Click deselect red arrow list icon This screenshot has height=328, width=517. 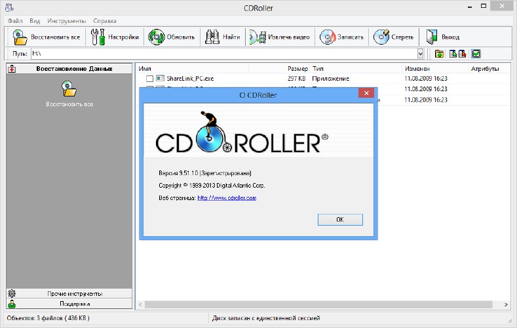462,53
